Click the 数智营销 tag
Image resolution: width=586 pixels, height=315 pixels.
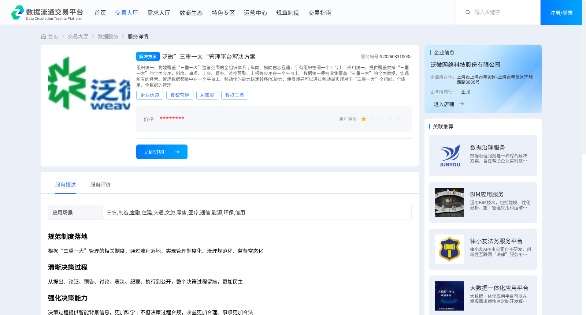[180, 95]
